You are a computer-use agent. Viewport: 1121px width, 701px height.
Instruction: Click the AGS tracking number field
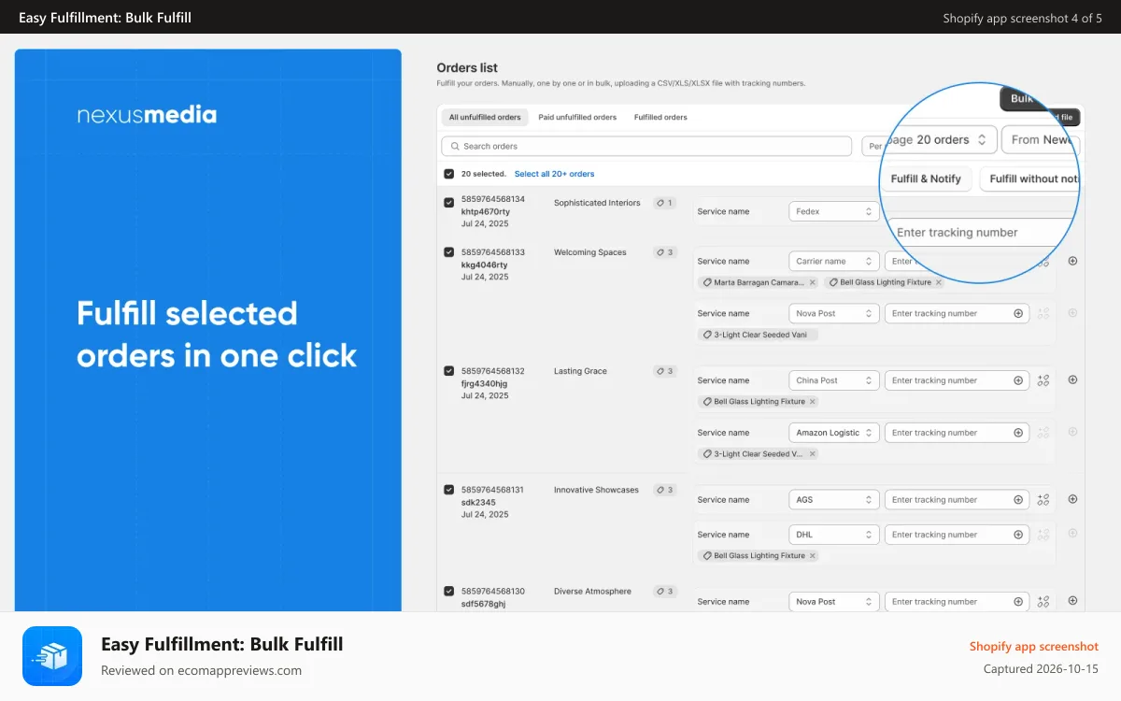(958, 500)
